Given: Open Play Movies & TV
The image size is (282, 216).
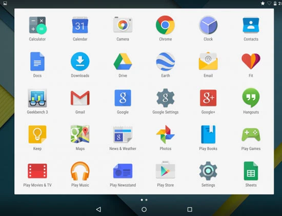Looking at the screenshot, I should click(x=37, y=171).
